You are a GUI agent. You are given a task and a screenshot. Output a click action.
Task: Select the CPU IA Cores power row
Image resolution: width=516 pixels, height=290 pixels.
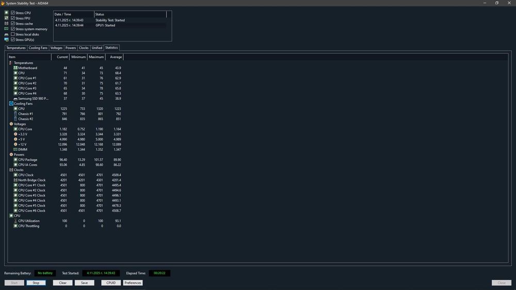coord(66,165)
